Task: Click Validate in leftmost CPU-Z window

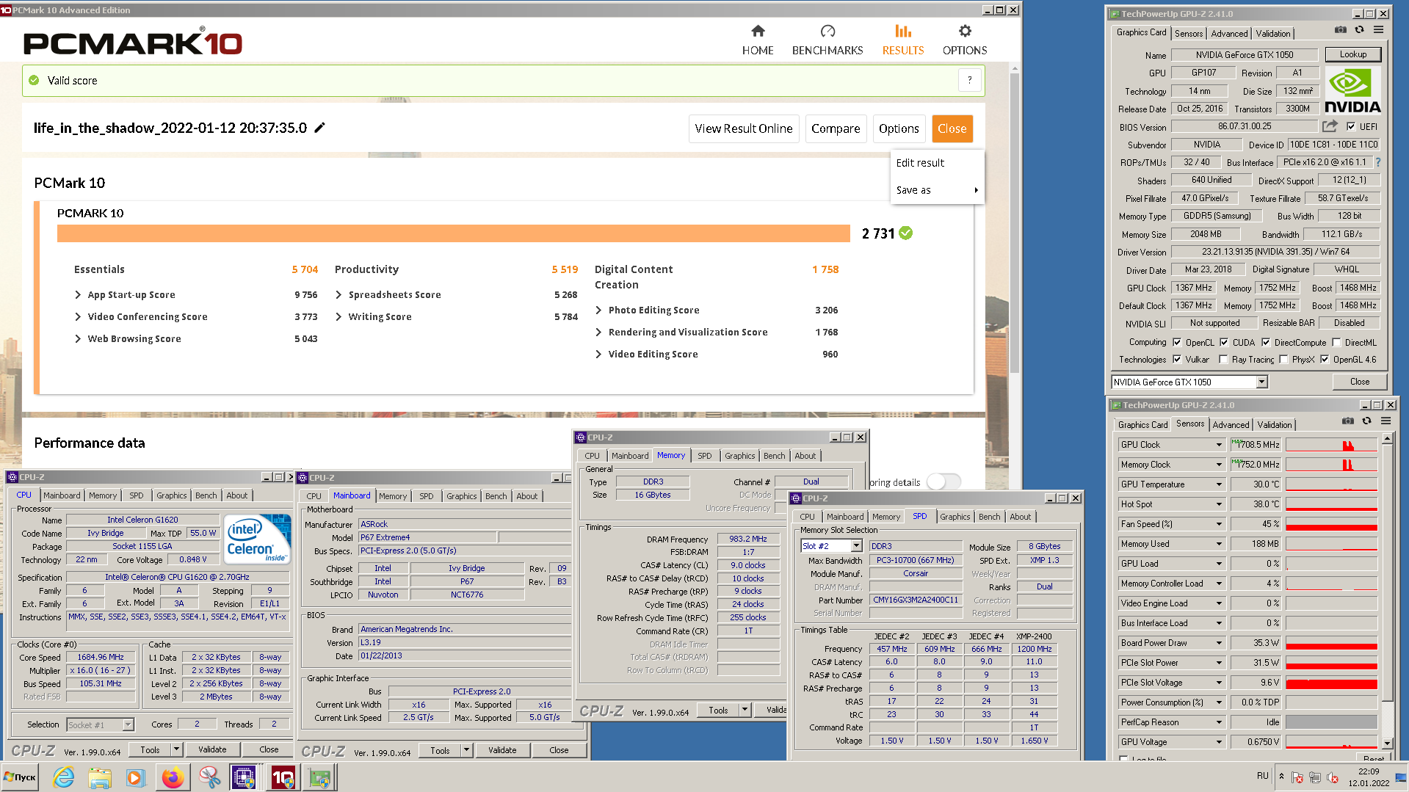Action: point(212,749)
